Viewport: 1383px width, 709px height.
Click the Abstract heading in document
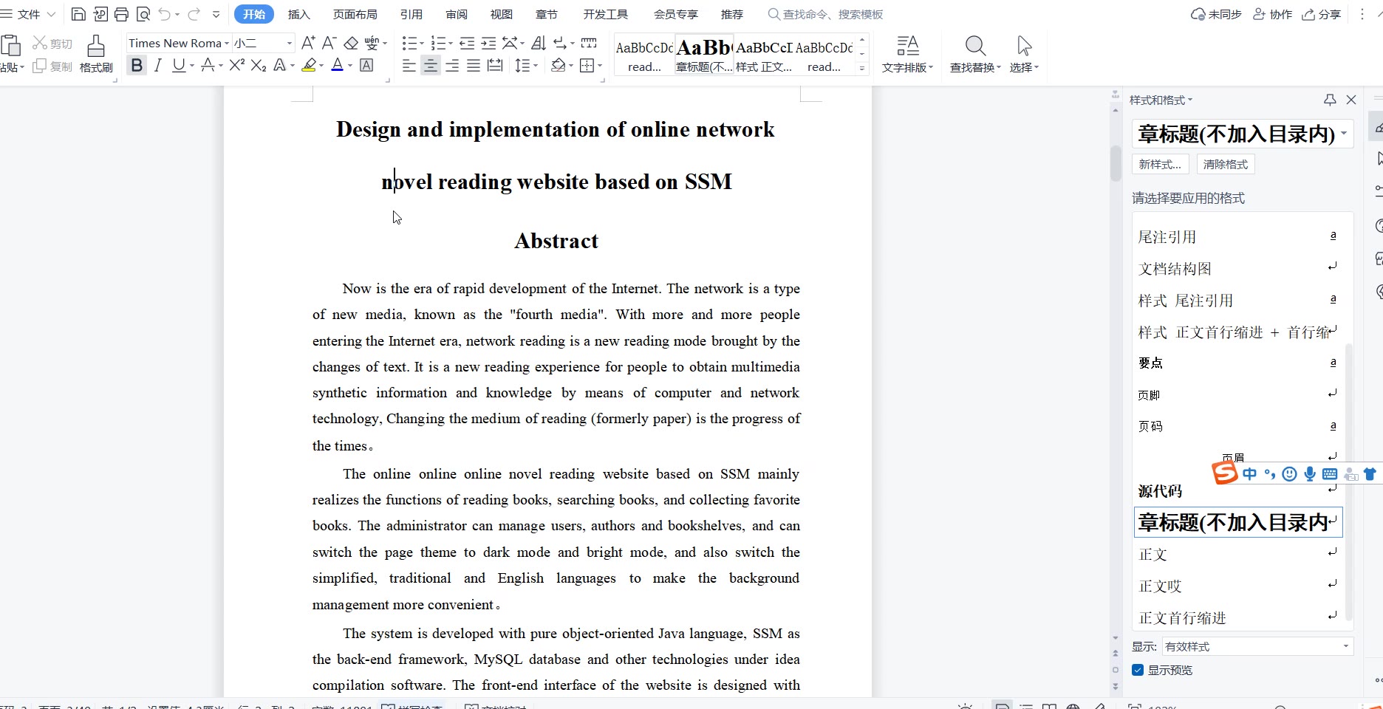(x=556, y=241)
